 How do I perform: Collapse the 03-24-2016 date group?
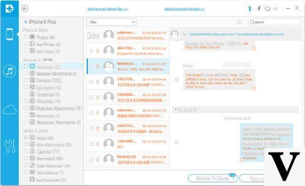tap(176, 110)
